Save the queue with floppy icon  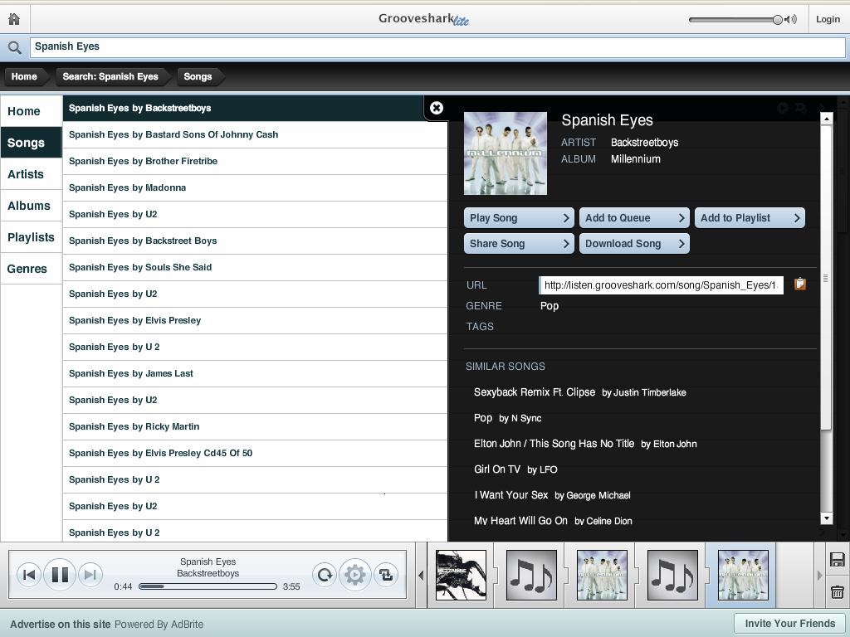[x=837, y=560]
